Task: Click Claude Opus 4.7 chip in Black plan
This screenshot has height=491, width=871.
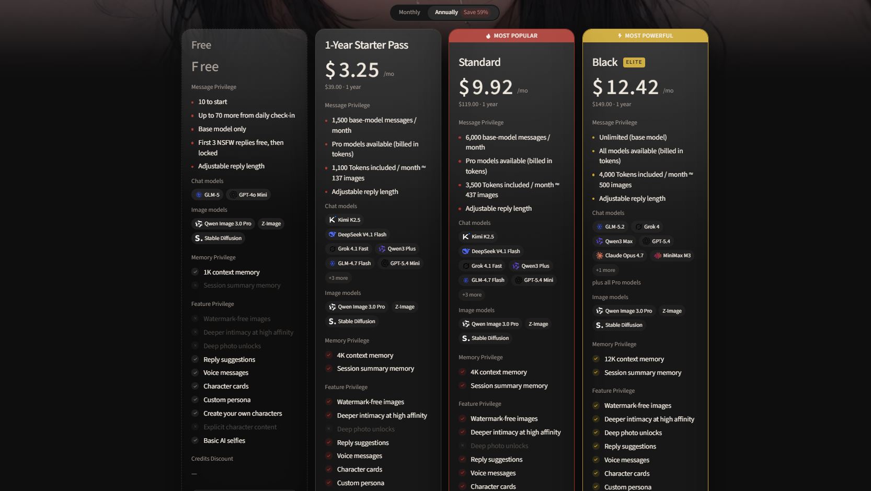Action: 620,256
